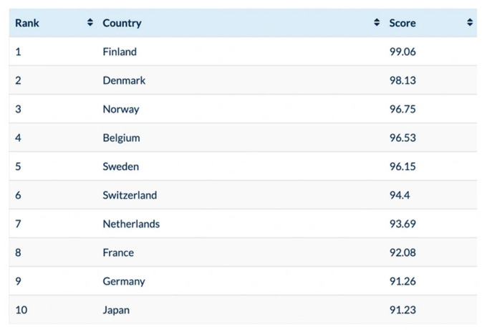Click the Score column header text

[x=402, y=23]
